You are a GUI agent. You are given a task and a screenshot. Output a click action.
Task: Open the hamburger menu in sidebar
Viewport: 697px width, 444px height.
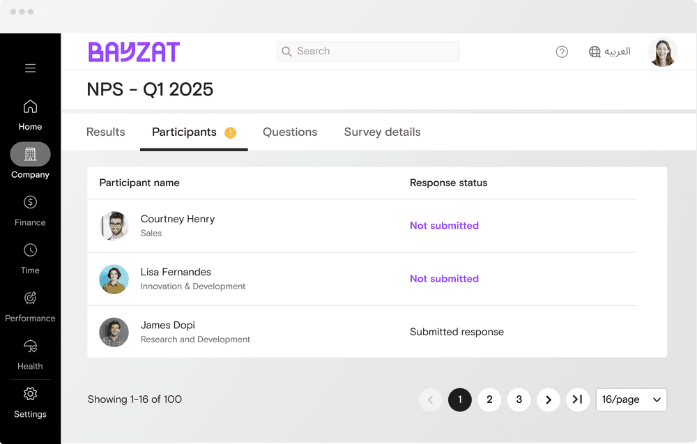coord(30,68)
